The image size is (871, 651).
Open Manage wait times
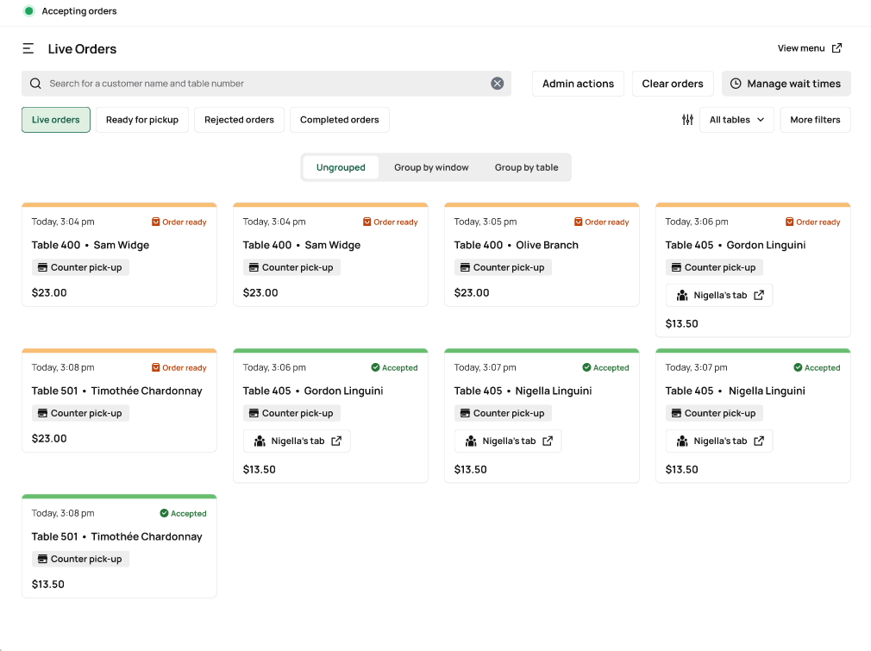coord(786,84)
